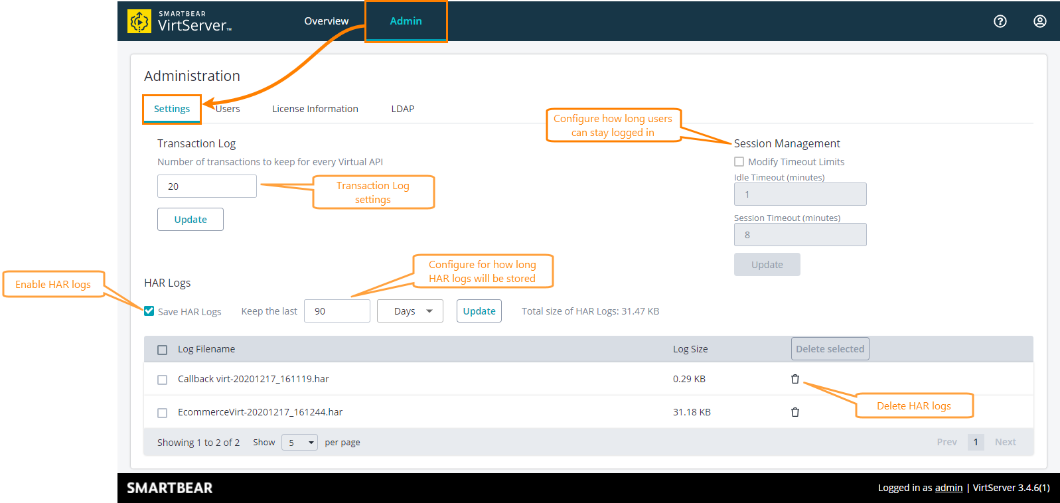Click the disabled Session Management Update button
1060x503 pixels.
point(767,265)
